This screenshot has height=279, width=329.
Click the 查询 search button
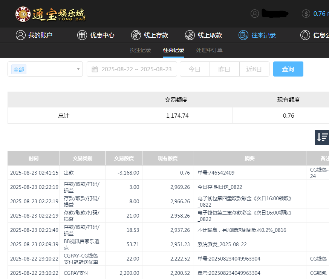(x=288, y=69)
